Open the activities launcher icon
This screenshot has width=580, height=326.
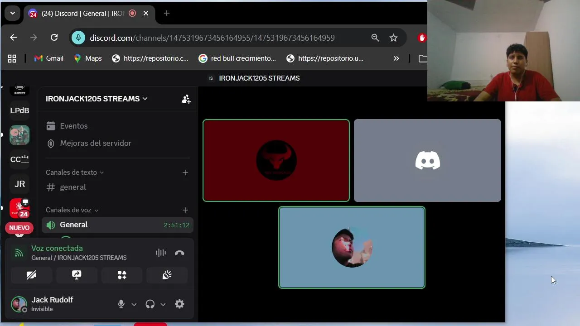(122, 275)
